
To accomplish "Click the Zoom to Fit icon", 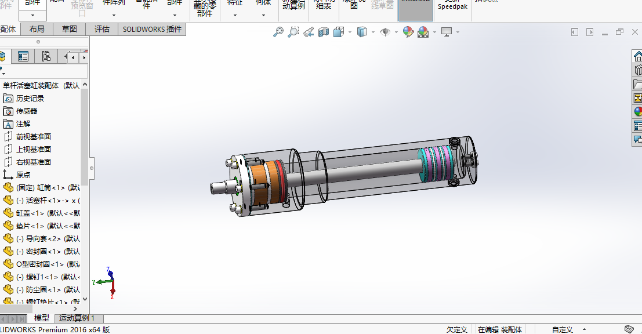I will [x=278, y=32].
